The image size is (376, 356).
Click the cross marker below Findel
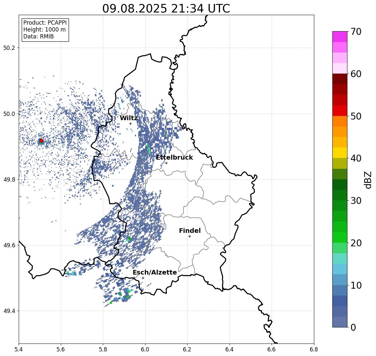(189, 236)
